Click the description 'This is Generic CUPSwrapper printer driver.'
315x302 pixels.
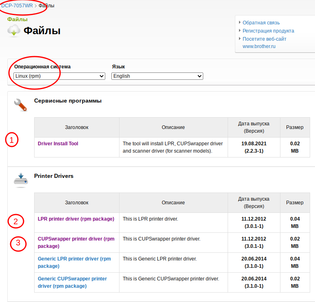(171, 278)
